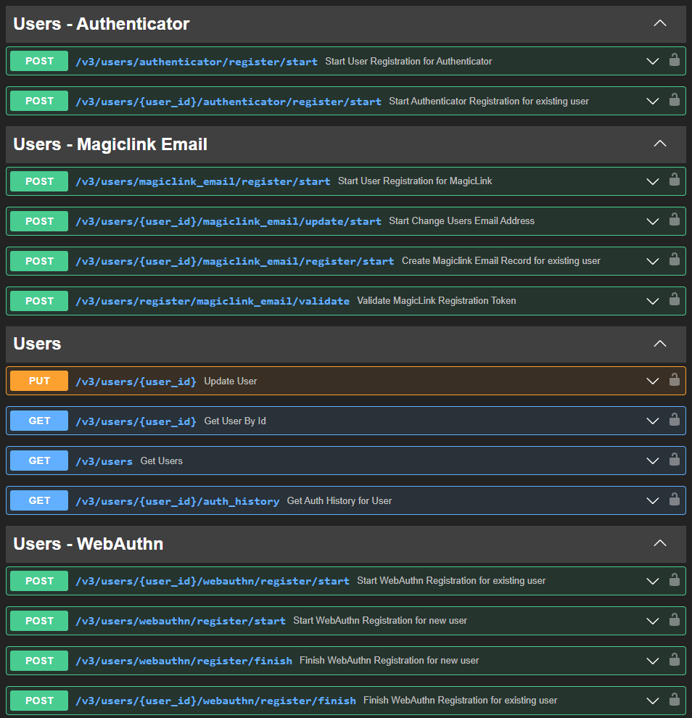Expand Finish WebAuthn Registration for existing user chevron
The width and height of the screenshot is (692, 718).
(653, 701)
